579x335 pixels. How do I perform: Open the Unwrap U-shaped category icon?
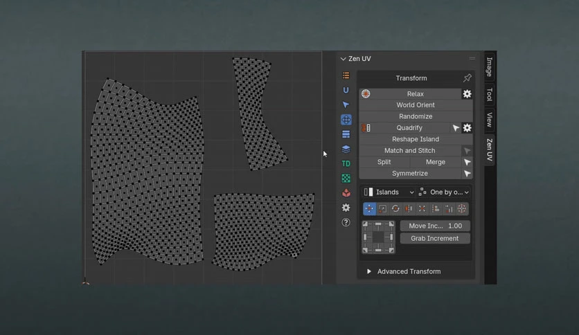point(346,91)
